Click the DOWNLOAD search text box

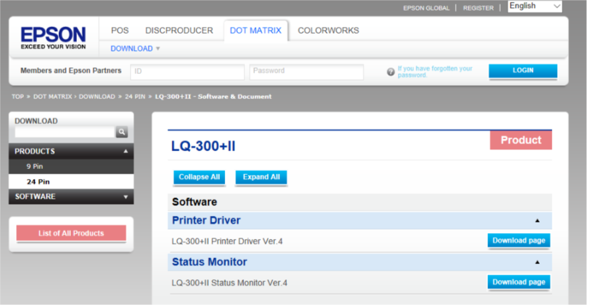click(x=64, y=131)
